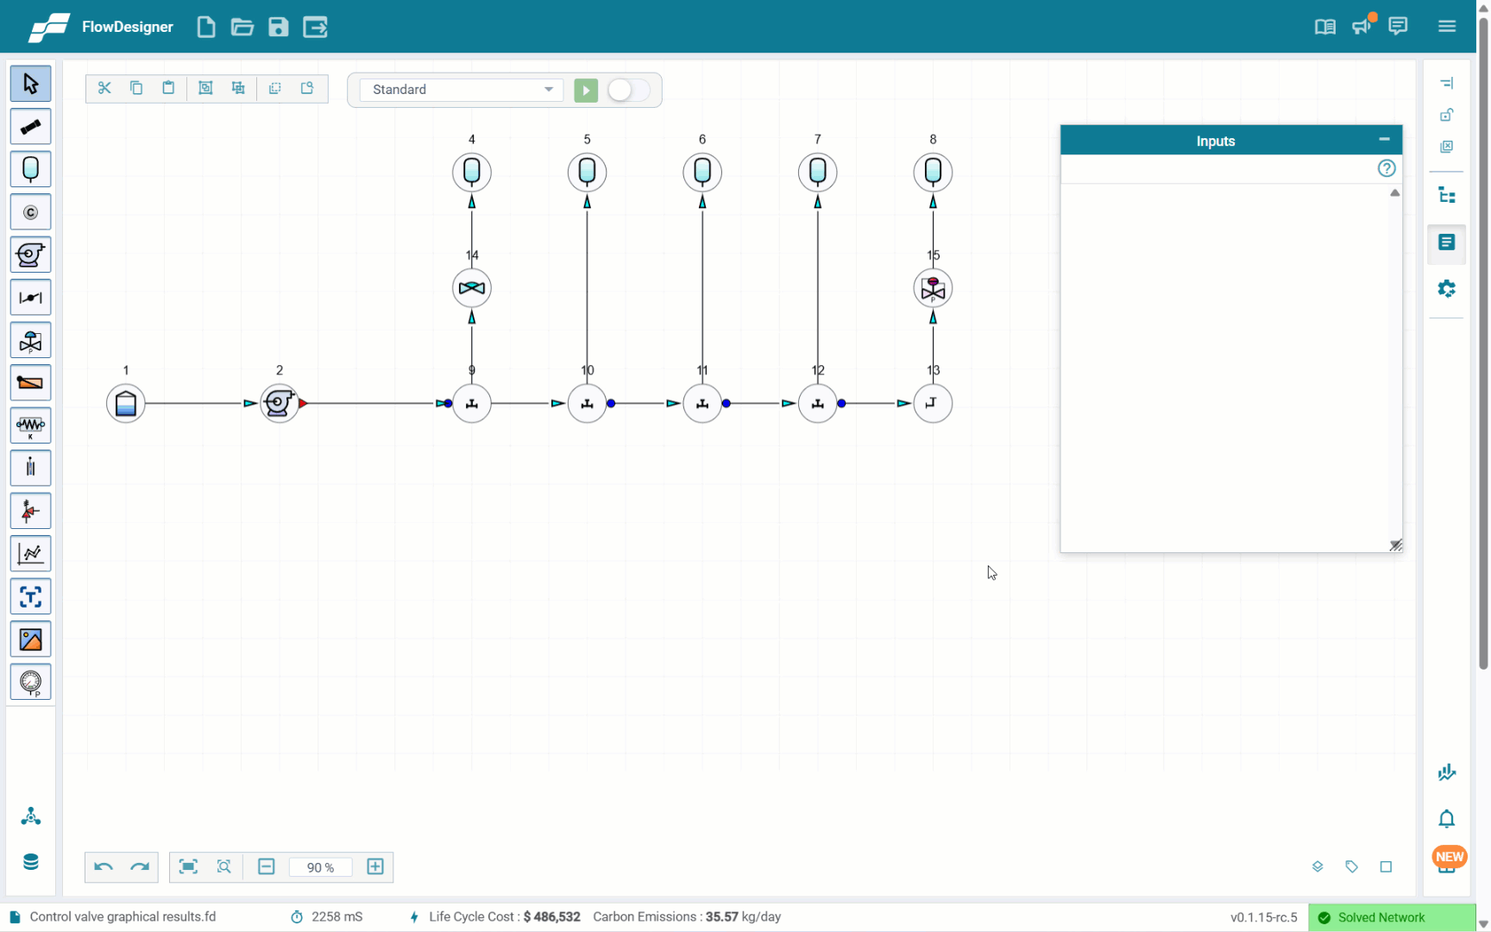The image size is (1491, 932).
Task: Toggle the tag labels icon
Action: pos(1351,866)
